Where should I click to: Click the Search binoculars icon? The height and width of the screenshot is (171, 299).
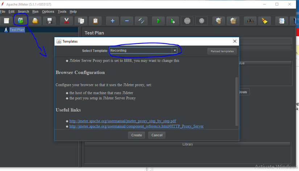coord(250,21)
